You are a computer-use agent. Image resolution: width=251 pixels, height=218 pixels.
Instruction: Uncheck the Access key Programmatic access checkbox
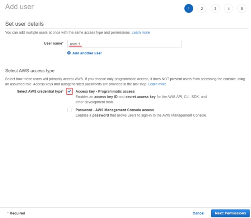(x=70, y=91)
